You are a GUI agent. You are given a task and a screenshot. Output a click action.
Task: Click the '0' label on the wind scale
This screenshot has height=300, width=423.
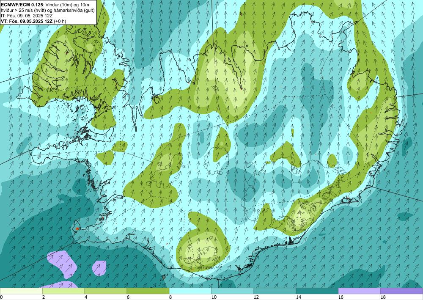click(x=1, y=297)
